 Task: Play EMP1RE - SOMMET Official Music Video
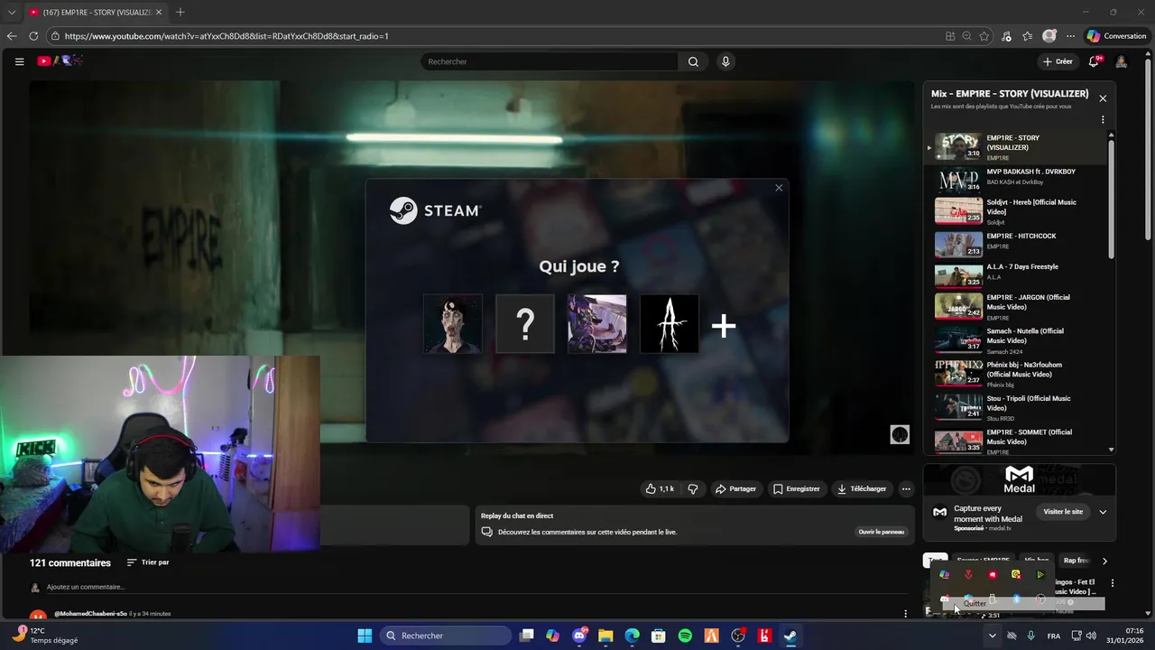pos(1015,441)
